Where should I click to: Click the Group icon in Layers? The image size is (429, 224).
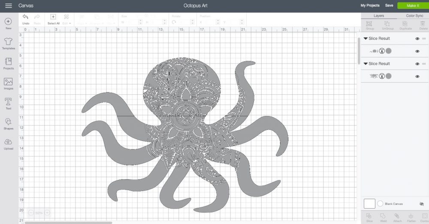(369, 24)
